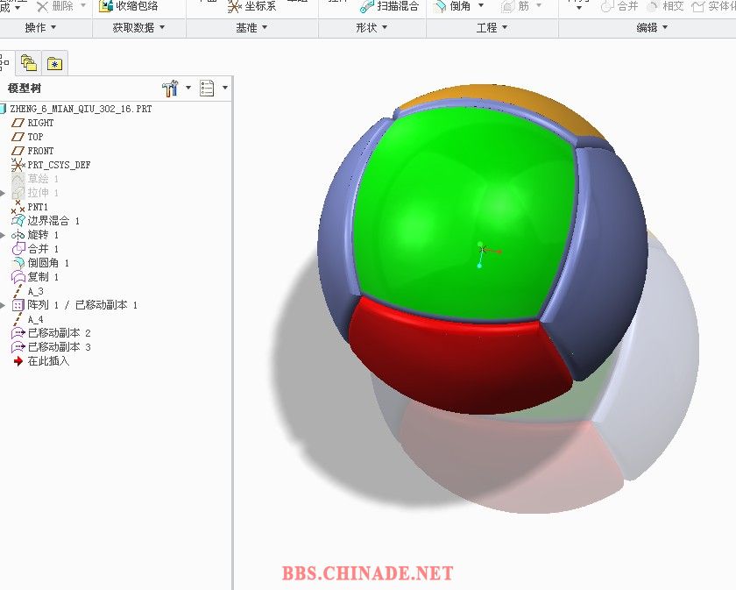The image size is (736, 590).
Task: Click the 收缩包络 (Shrinkwrap) icon
Action: pyautogui.click(x=106, y=6)
